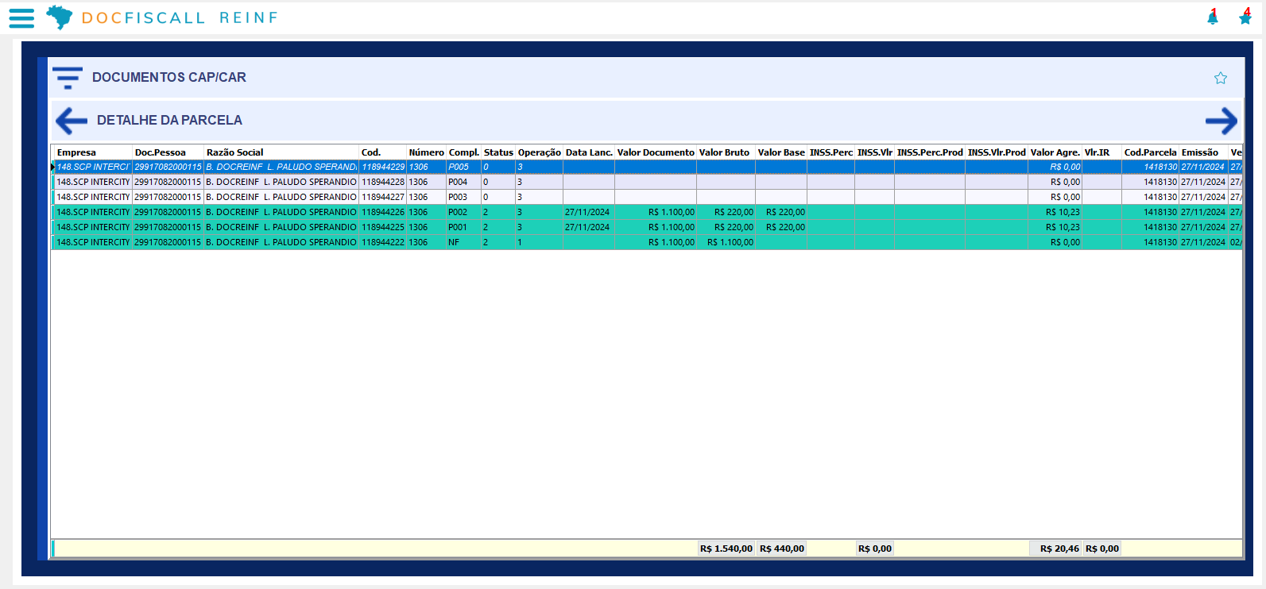Click the Valor Base column header

tap(781, 152)
